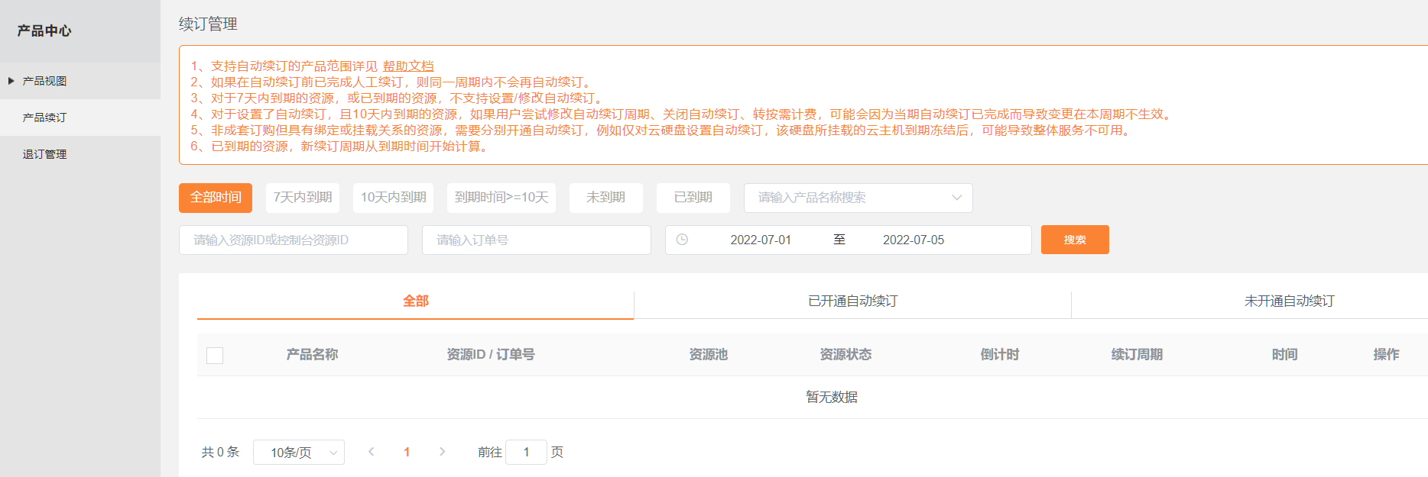Select 产品续订 in the sidebar

[44, 118]
